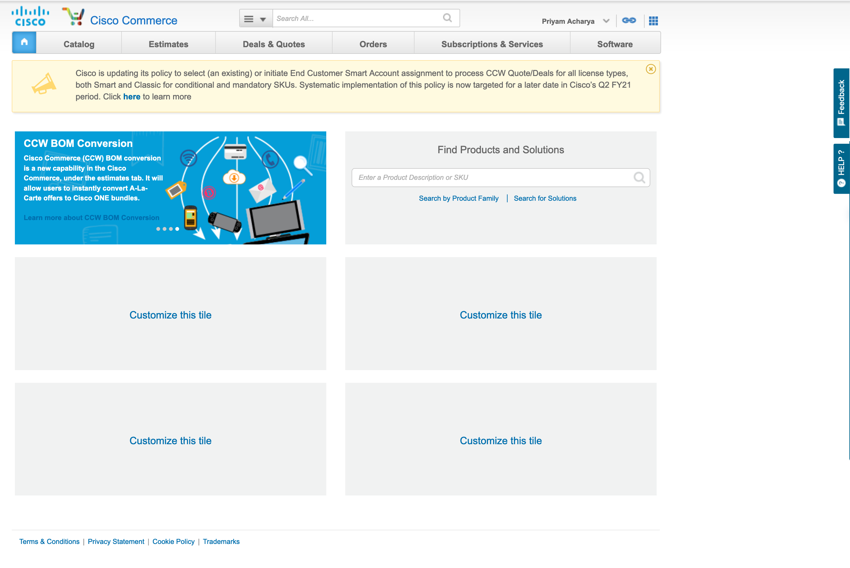This screenshot has height=568, width=850.
Task: Select the fourth carousel dot on the banner
Action: point(177,229)
